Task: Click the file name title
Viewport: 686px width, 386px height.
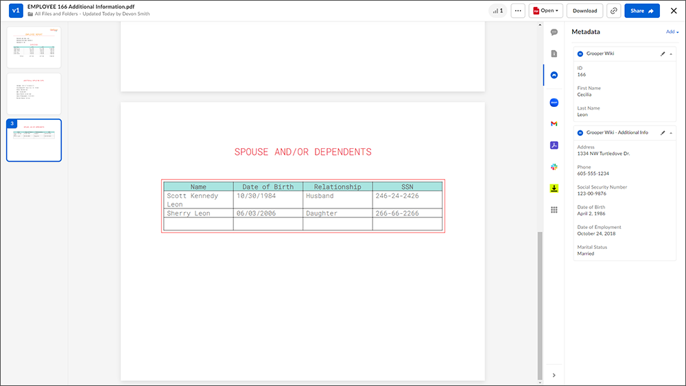Action: (81, 7)
